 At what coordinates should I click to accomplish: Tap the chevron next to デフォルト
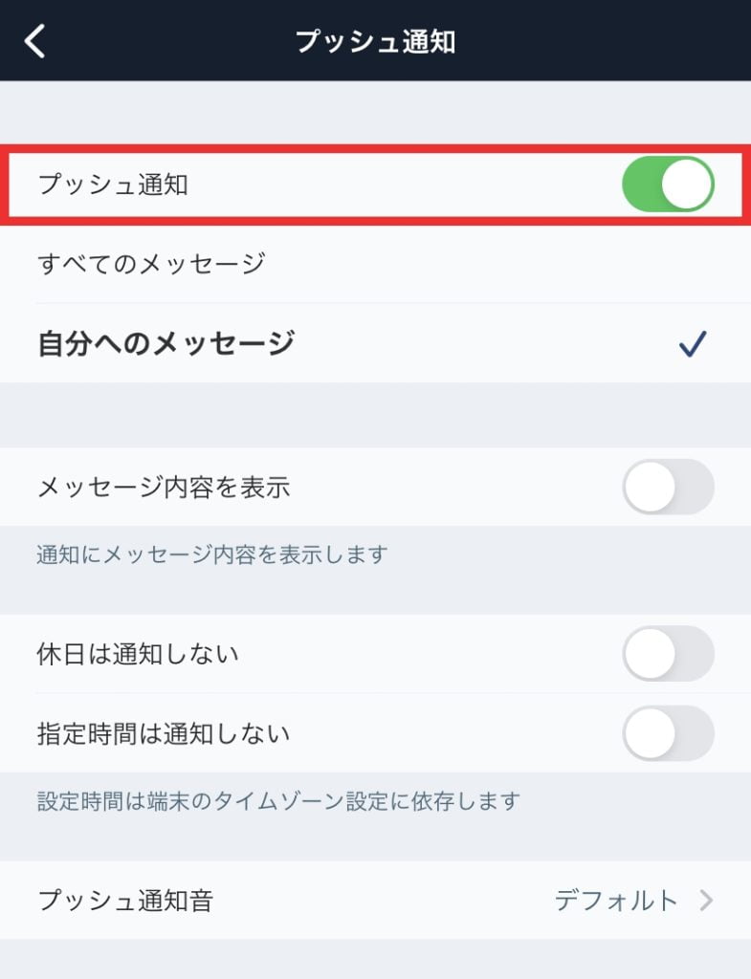705,900
